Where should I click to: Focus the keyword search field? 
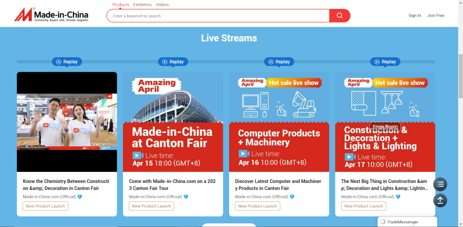(x=218, y=16)
